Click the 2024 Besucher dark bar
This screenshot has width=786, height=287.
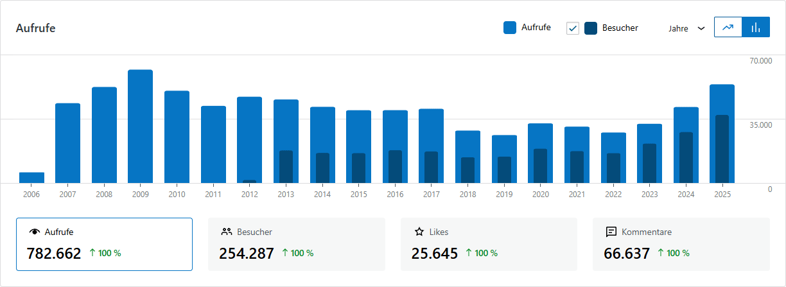point(686,157)
